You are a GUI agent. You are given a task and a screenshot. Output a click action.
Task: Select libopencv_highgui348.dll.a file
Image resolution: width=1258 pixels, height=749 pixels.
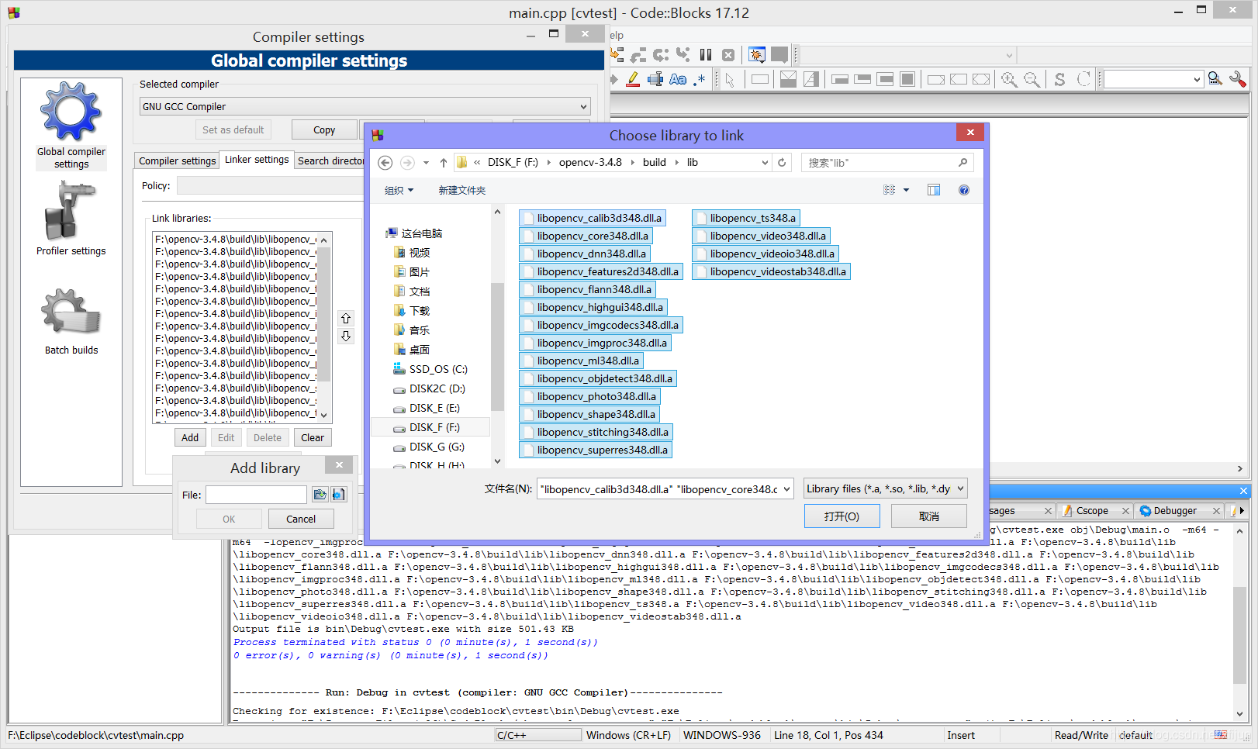point(593,307)
